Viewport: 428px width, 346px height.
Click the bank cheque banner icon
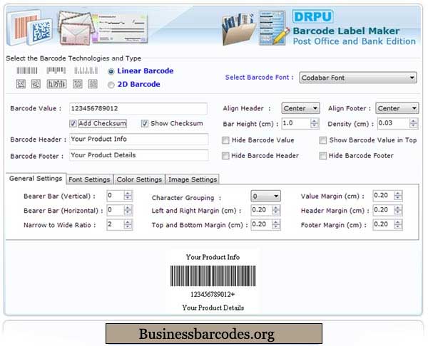[x=121, y=29]
